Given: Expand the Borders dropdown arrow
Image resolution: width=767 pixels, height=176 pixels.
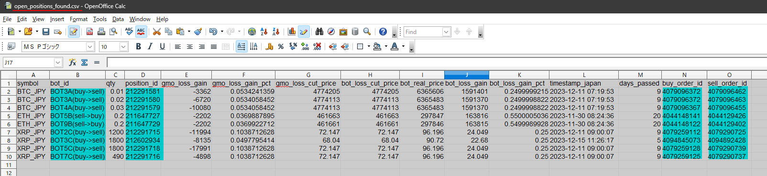Looking at the screenshot, I should 369,46.
